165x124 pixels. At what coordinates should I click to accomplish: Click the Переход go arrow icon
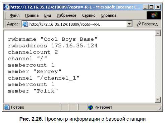(139, 24)
